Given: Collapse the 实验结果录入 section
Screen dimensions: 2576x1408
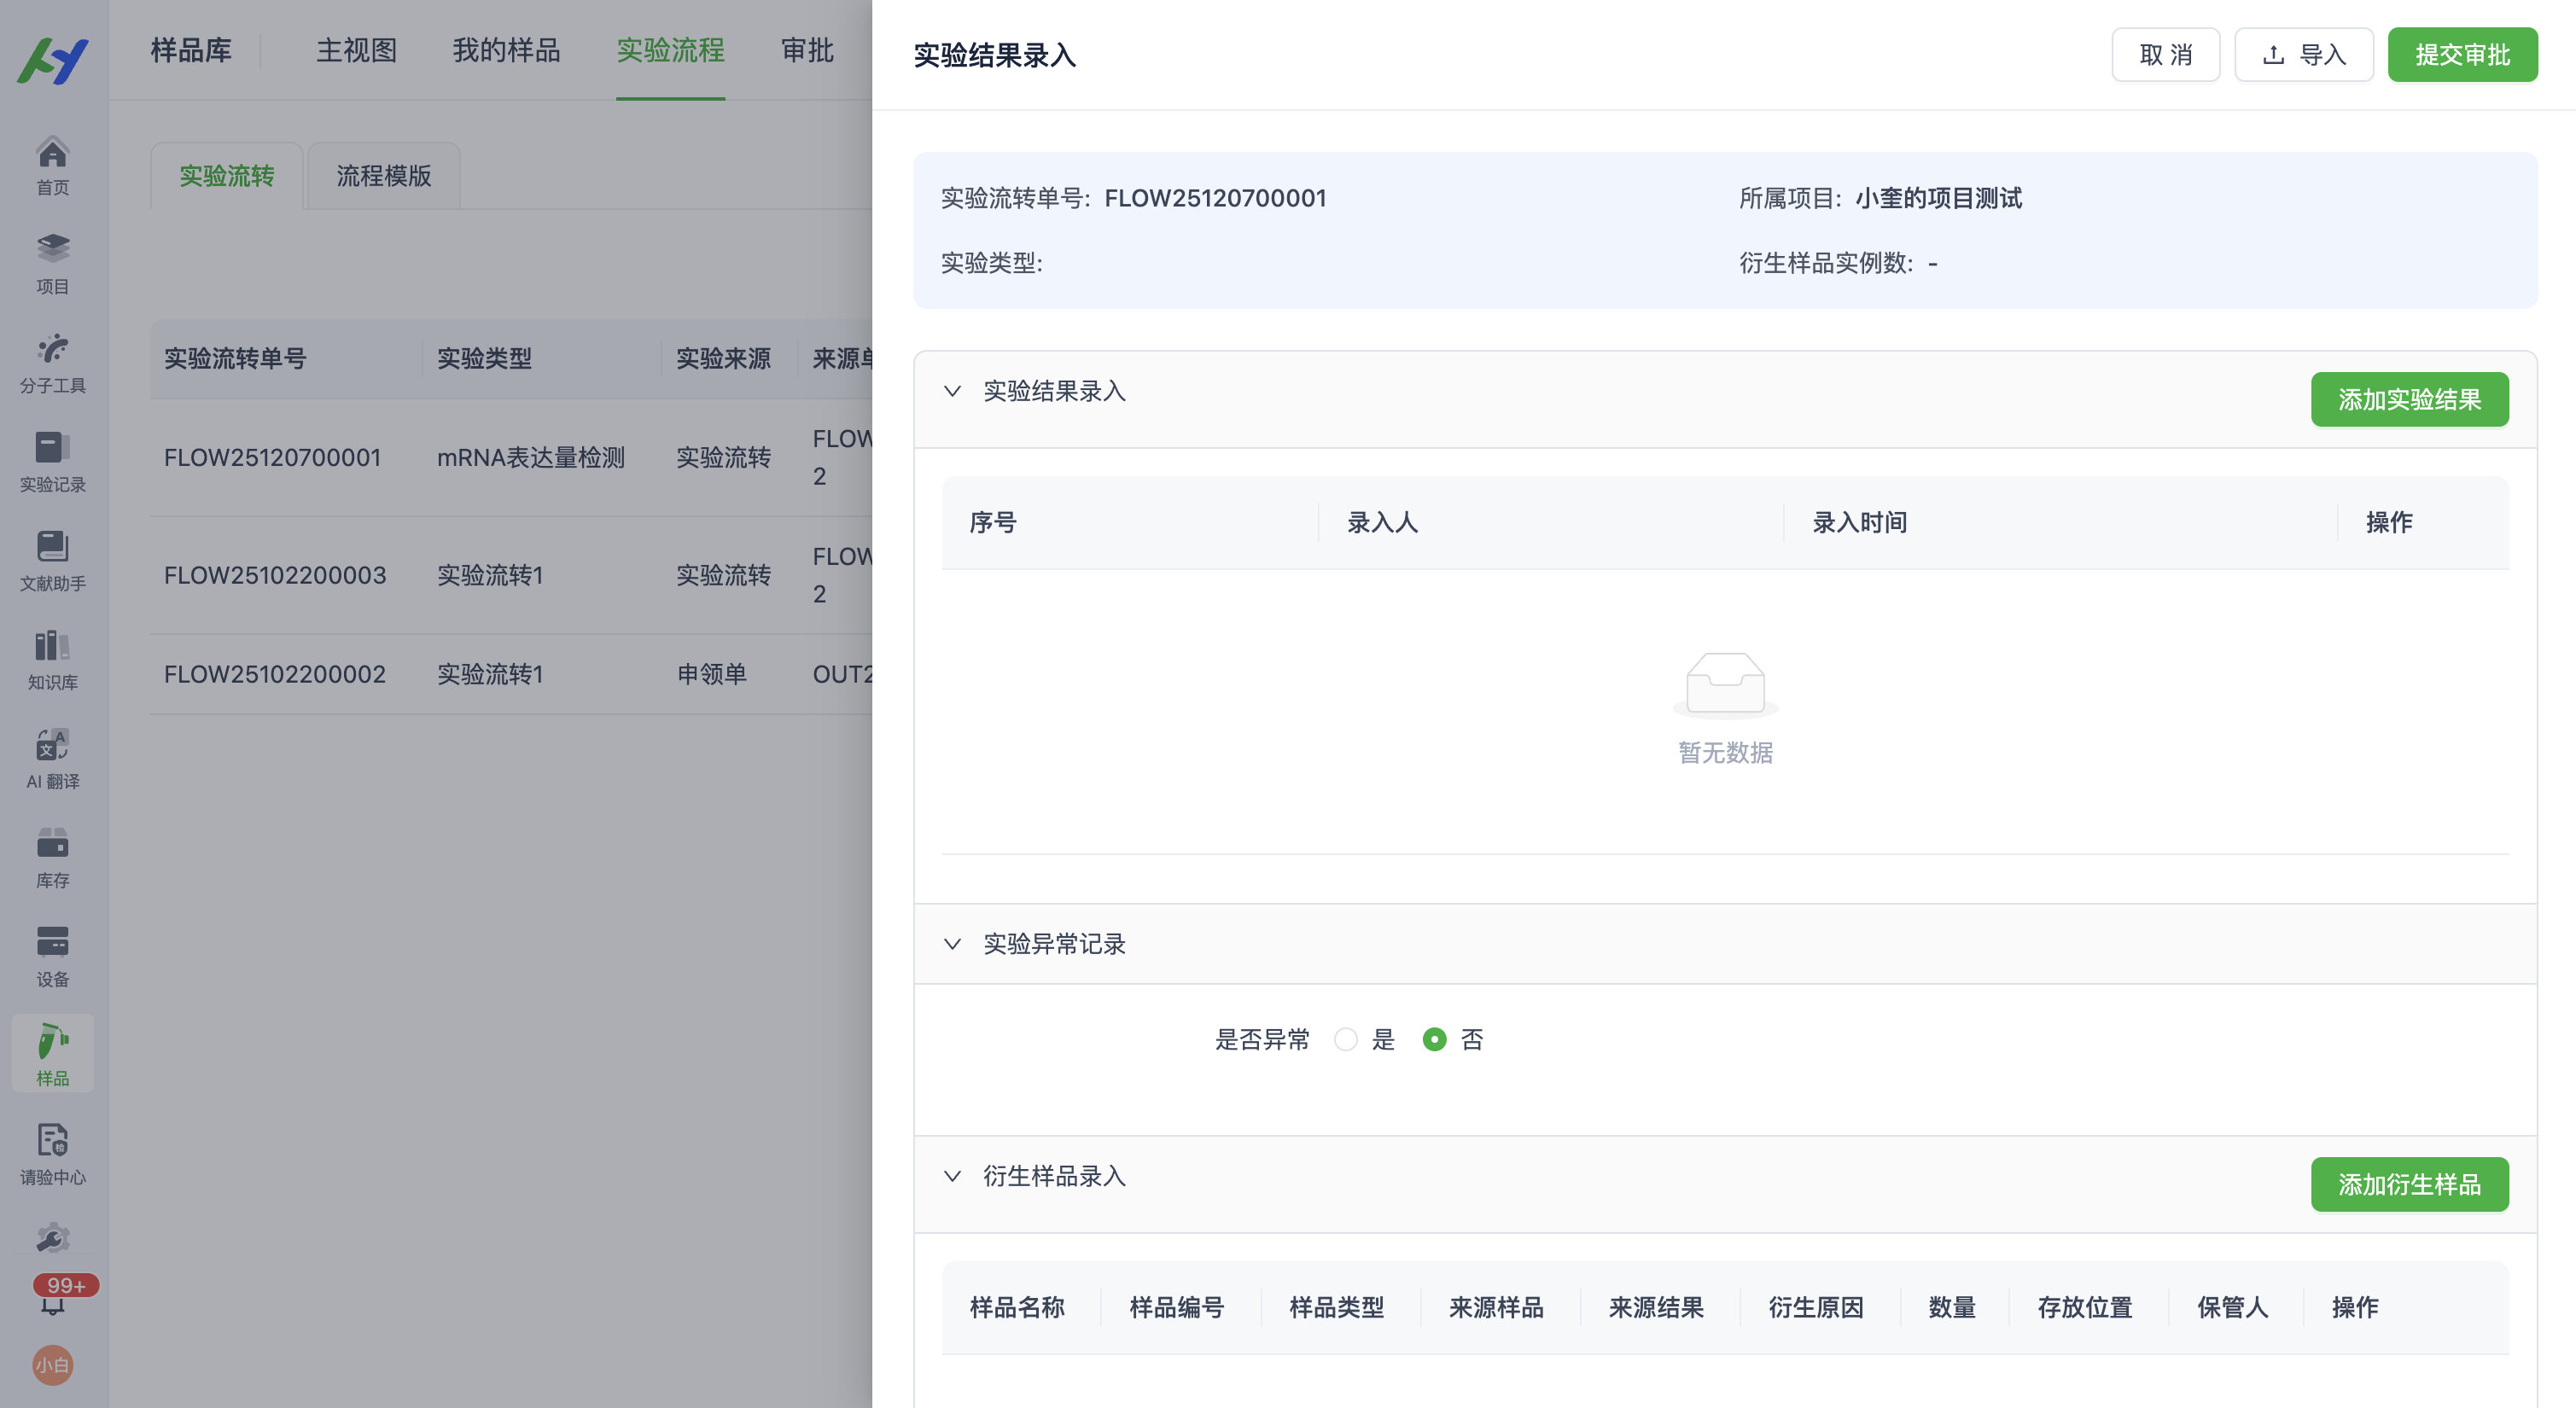Looking at the screenshot, I should 953,392.
